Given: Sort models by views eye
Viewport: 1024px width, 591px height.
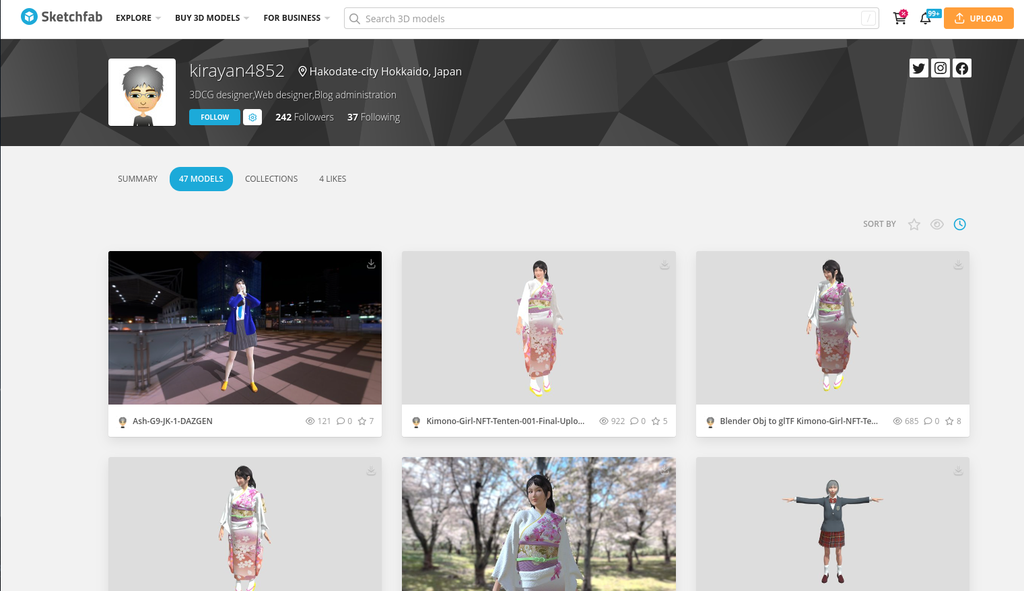Looking at the screenshot, I should coord(936,224).
